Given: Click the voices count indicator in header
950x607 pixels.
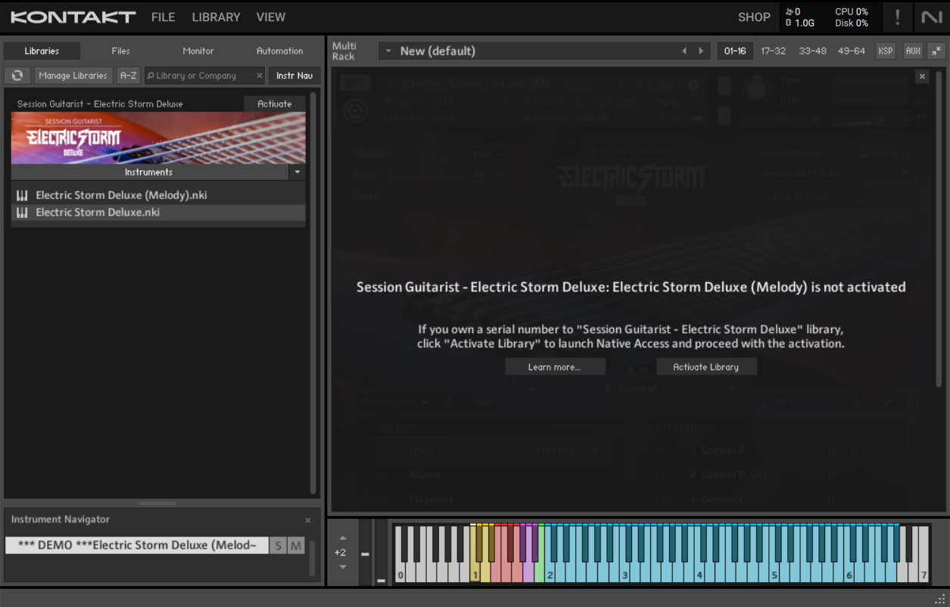Looking at the screenshot, I should (x=793, y=11).
